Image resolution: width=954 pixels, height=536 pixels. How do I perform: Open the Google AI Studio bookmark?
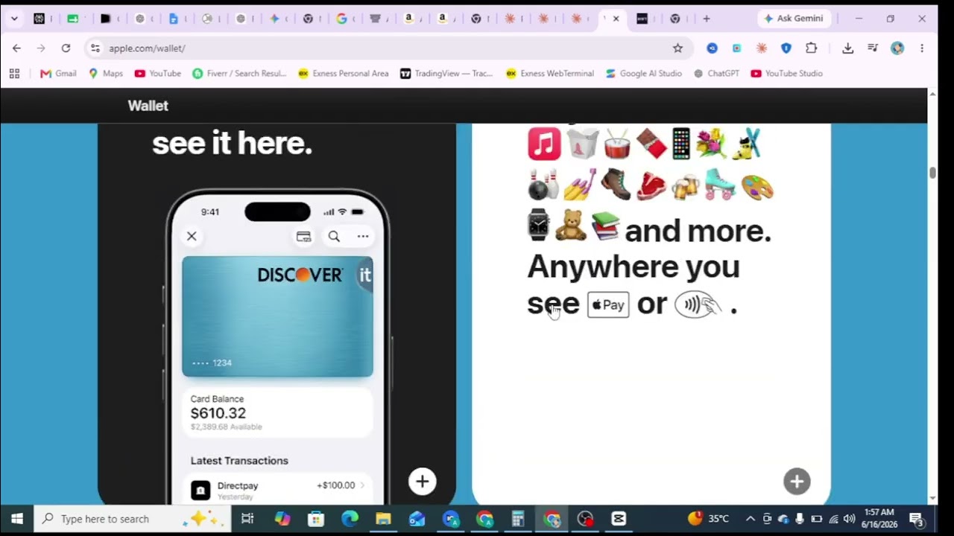tap(644, 73)
